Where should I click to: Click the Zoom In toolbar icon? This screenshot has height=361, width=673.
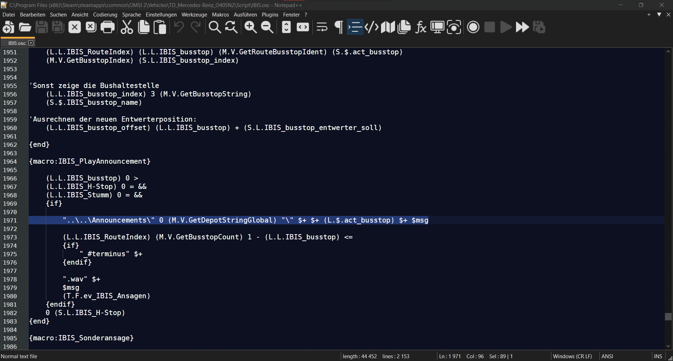[250, 27]
